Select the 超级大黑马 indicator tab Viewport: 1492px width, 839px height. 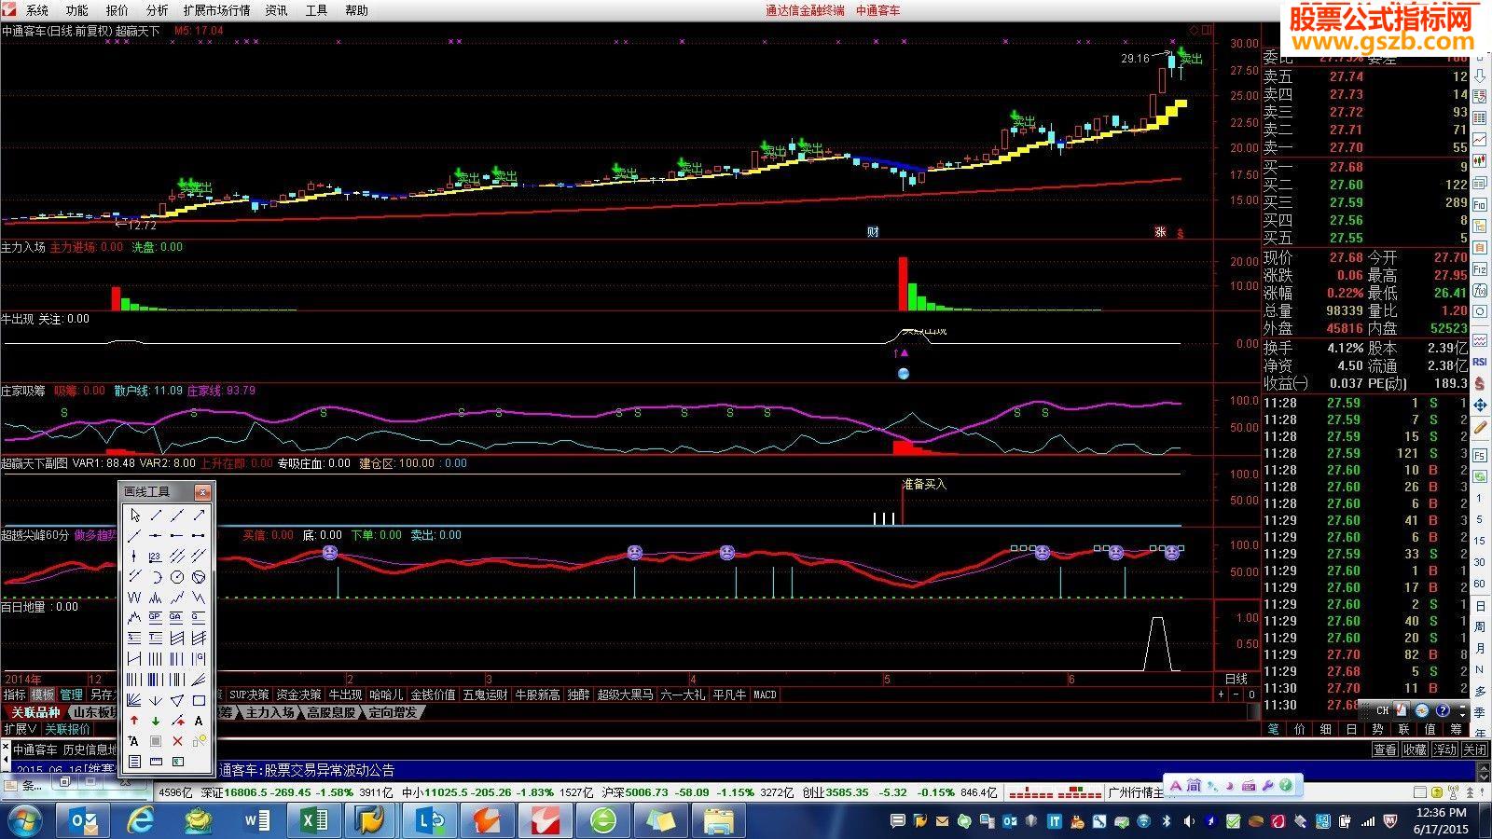click(x=625, y=695)
